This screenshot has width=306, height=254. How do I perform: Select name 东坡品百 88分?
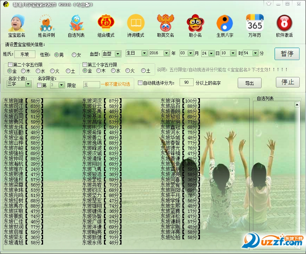tap(180, 106)
